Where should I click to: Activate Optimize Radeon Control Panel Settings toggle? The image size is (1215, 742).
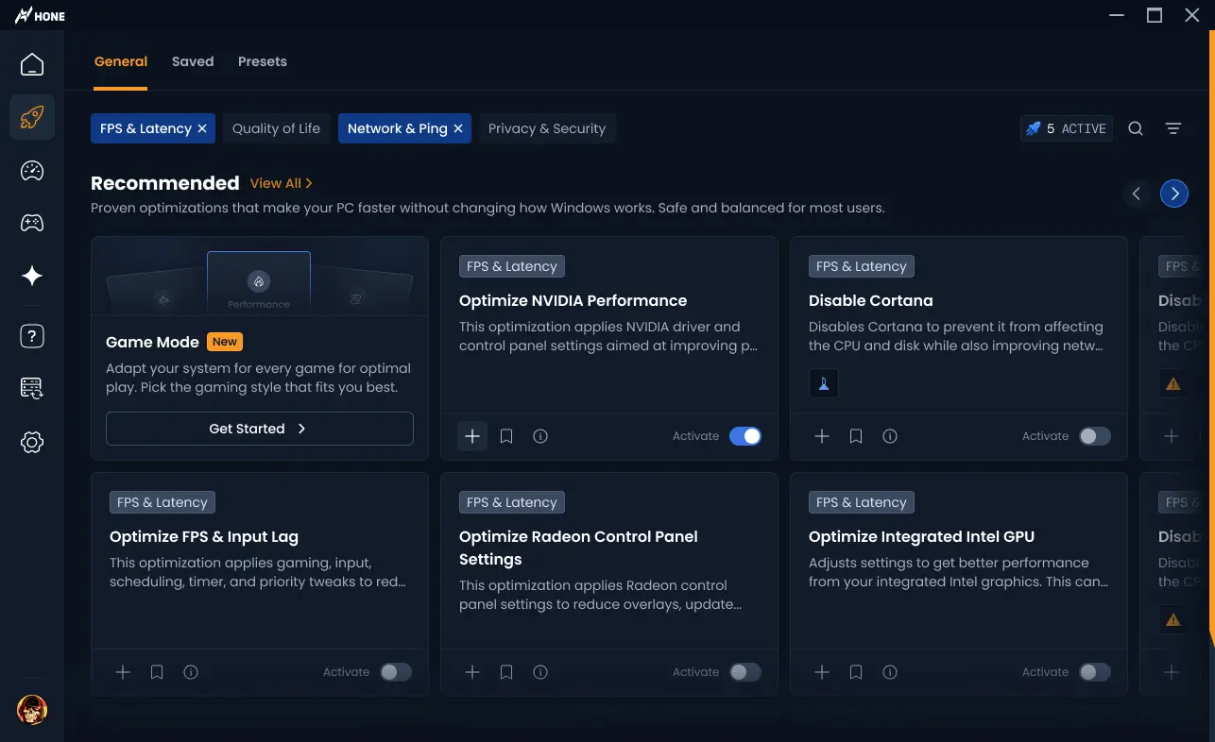click(x=745, y=672)
